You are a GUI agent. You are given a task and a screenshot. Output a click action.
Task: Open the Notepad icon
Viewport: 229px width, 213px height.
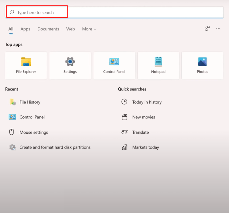(x=158, y=62)
